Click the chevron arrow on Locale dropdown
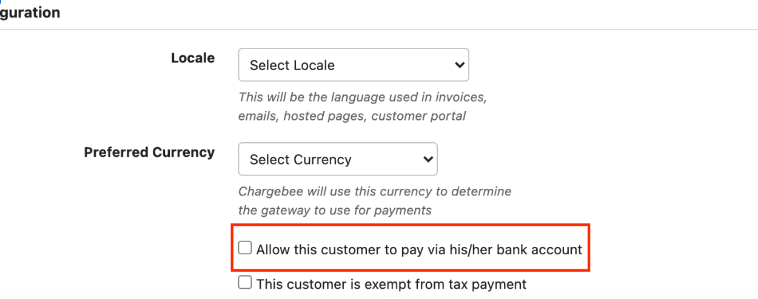The image size is (758, 299). [460, 65]
